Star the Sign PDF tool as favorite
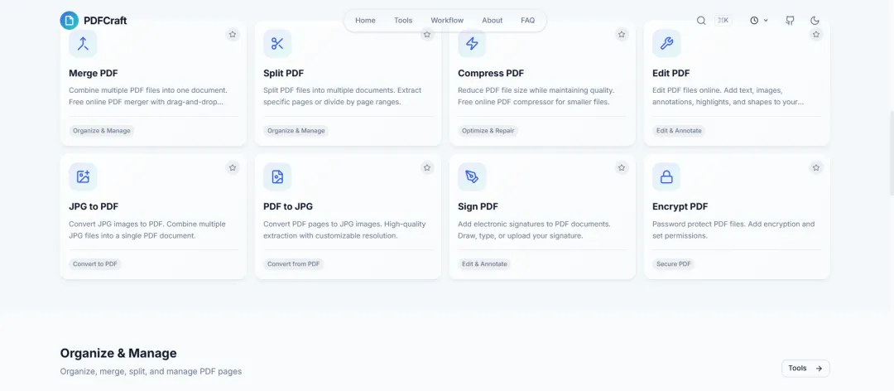Screen dimensions: 894x391 pos(622,168)
